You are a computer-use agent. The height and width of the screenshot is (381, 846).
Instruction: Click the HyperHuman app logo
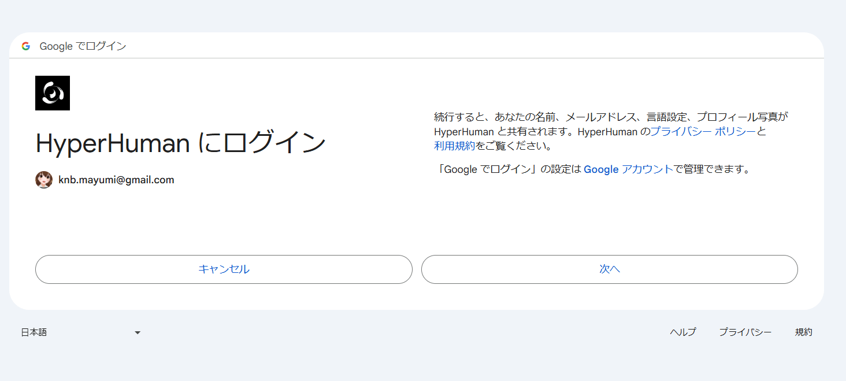pyautogui.click(x=53, y=93)
